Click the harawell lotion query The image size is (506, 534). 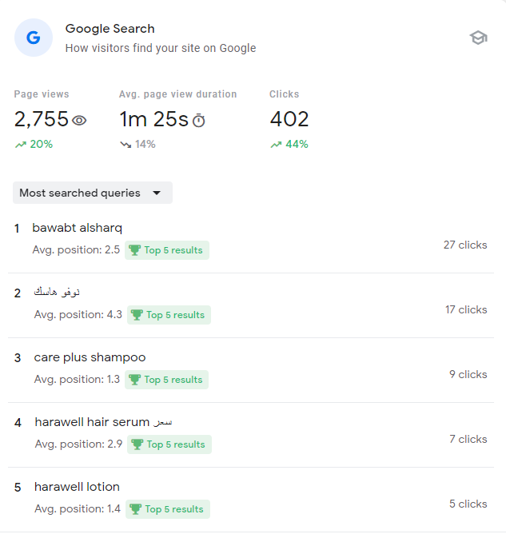pos(77,487)
